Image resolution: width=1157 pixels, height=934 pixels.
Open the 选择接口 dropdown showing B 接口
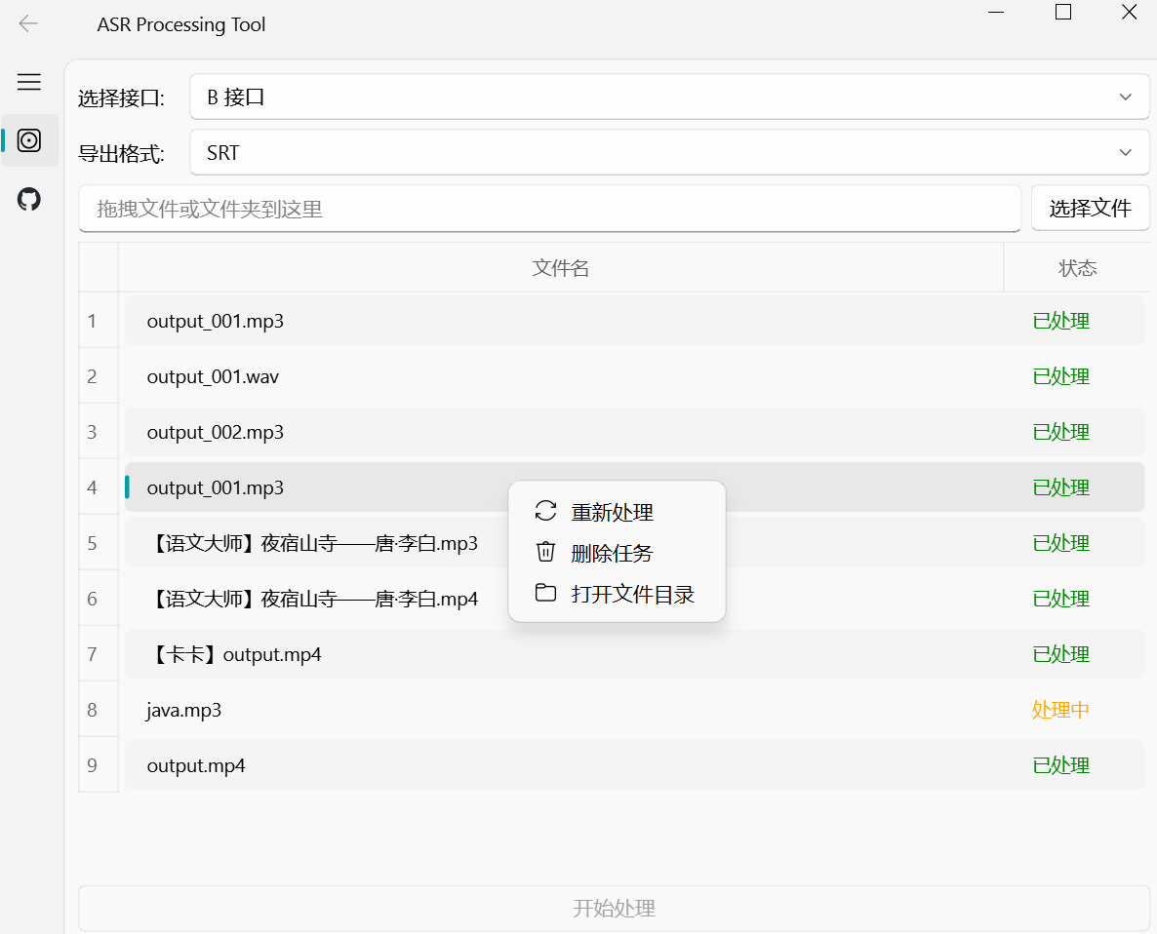[x=669, y=97]
